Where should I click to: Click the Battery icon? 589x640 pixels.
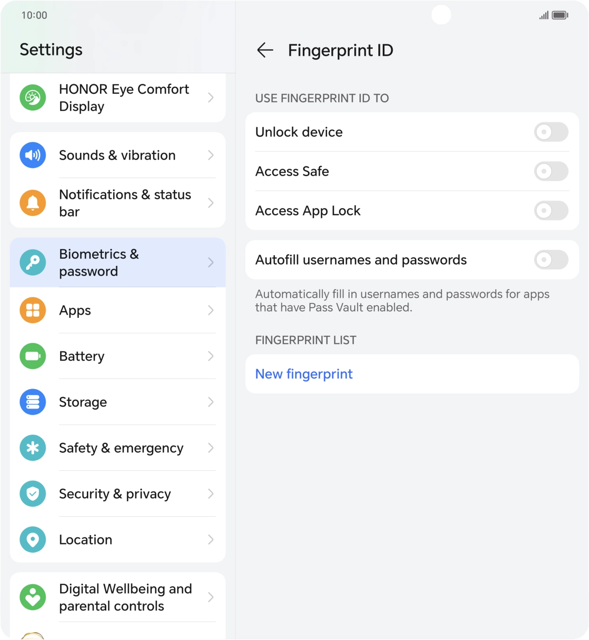[x=32, y=356]
